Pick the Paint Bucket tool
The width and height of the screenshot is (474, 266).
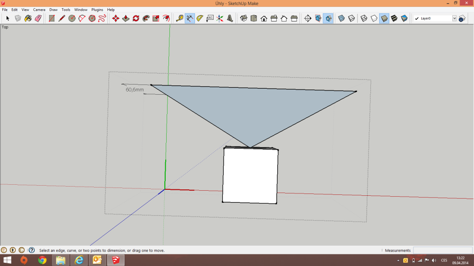[28, 18]
